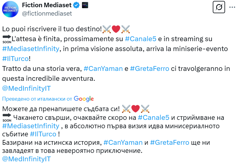Open #MediasetInfinity hashtag in the Italian text
This screenshot has width=238, height=164.
coord(30,49)
